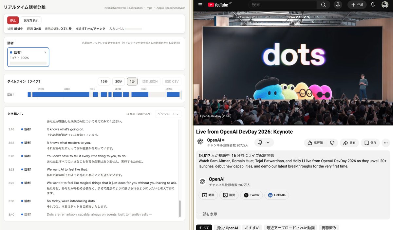Image resolution: width=393 pixels, height=230 pixels.
Task: Click the YouTube search magnifier button
Action: 323,5
